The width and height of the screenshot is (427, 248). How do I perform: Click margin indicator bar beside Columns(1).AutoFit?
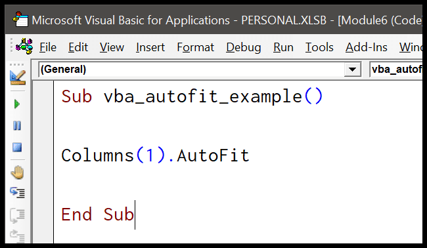(43, 155)
